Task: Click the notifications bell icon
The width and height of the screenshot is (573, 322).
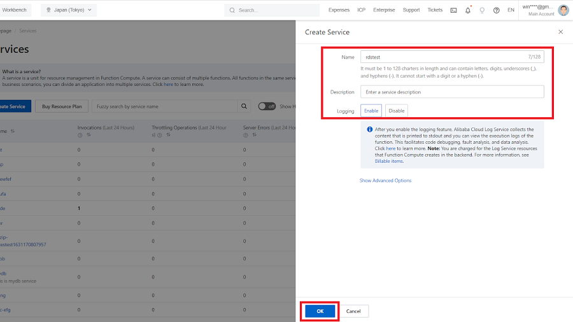Action: click(468, 10)
